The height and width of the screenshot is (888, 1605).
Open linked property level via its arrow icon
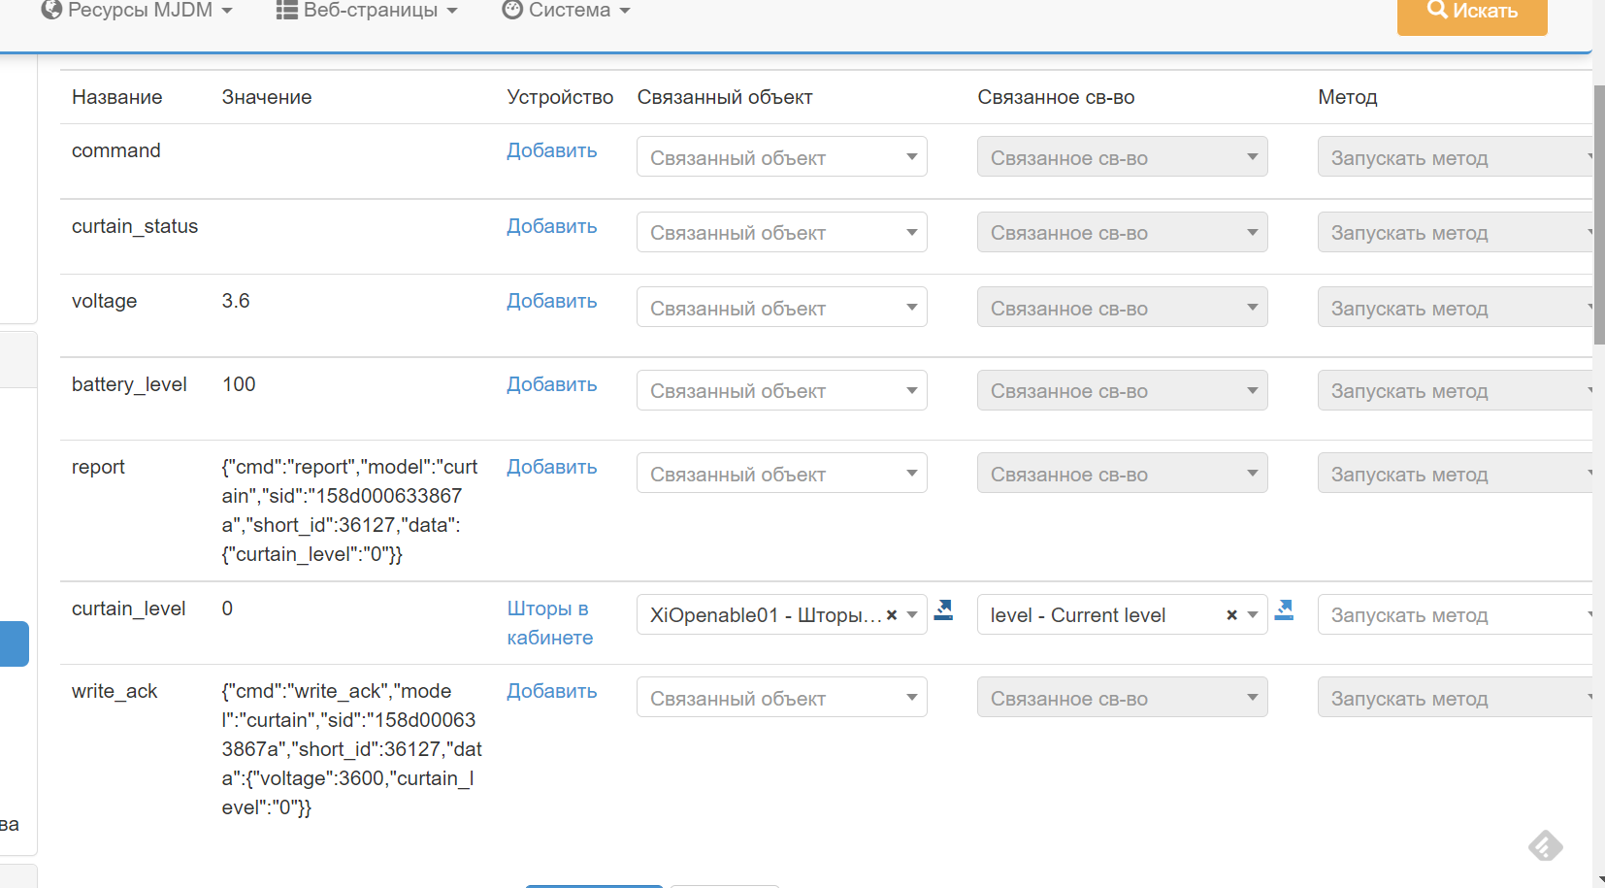[1284, 610]
